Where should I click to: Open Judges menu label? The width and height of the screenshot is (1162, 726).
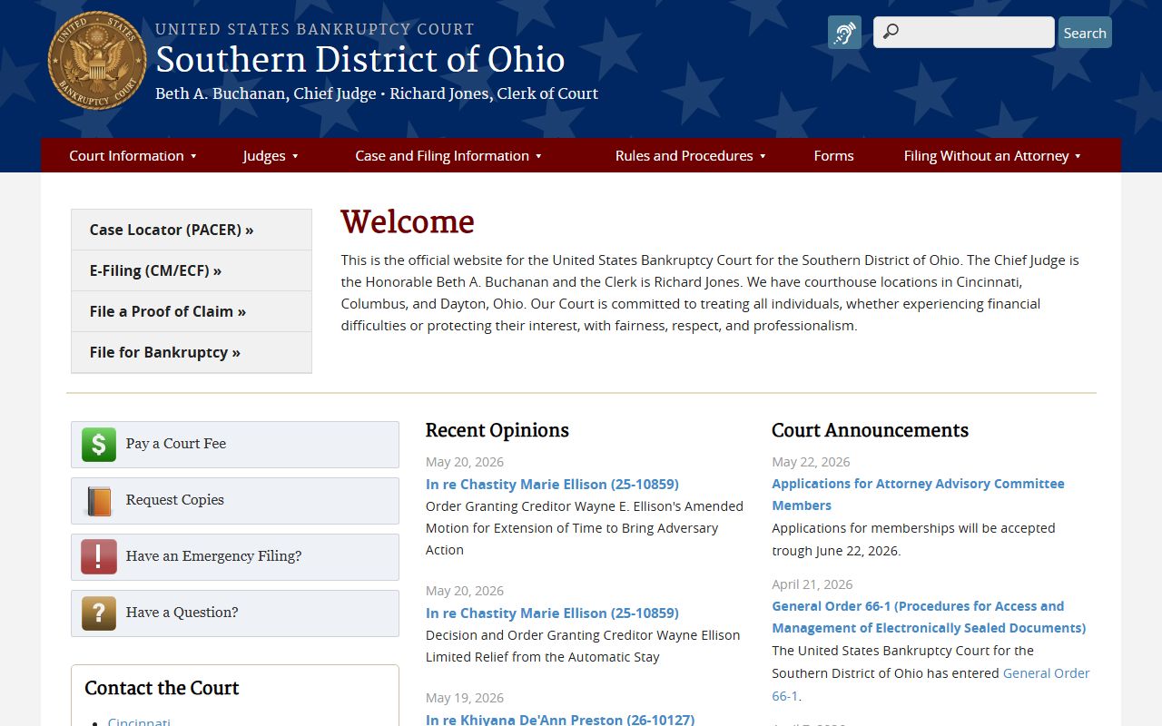[264, 155]
